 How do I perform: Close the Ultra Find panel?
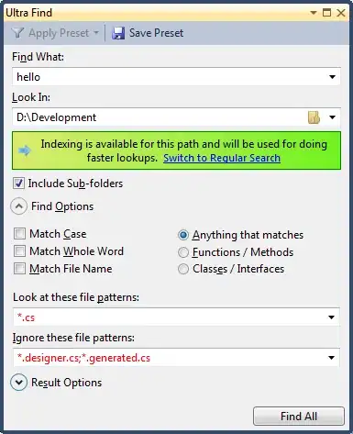coord(341,13)
